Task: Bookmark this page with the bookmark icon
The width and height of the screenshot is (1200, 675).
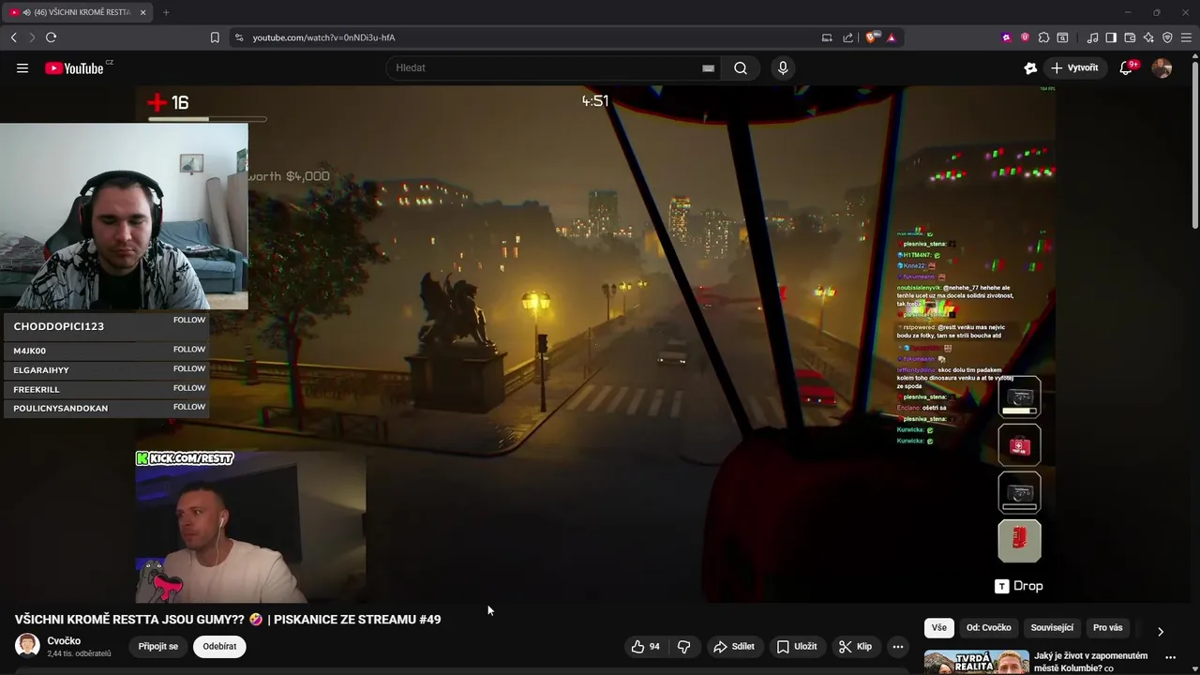Action: (x=215, y=37)
